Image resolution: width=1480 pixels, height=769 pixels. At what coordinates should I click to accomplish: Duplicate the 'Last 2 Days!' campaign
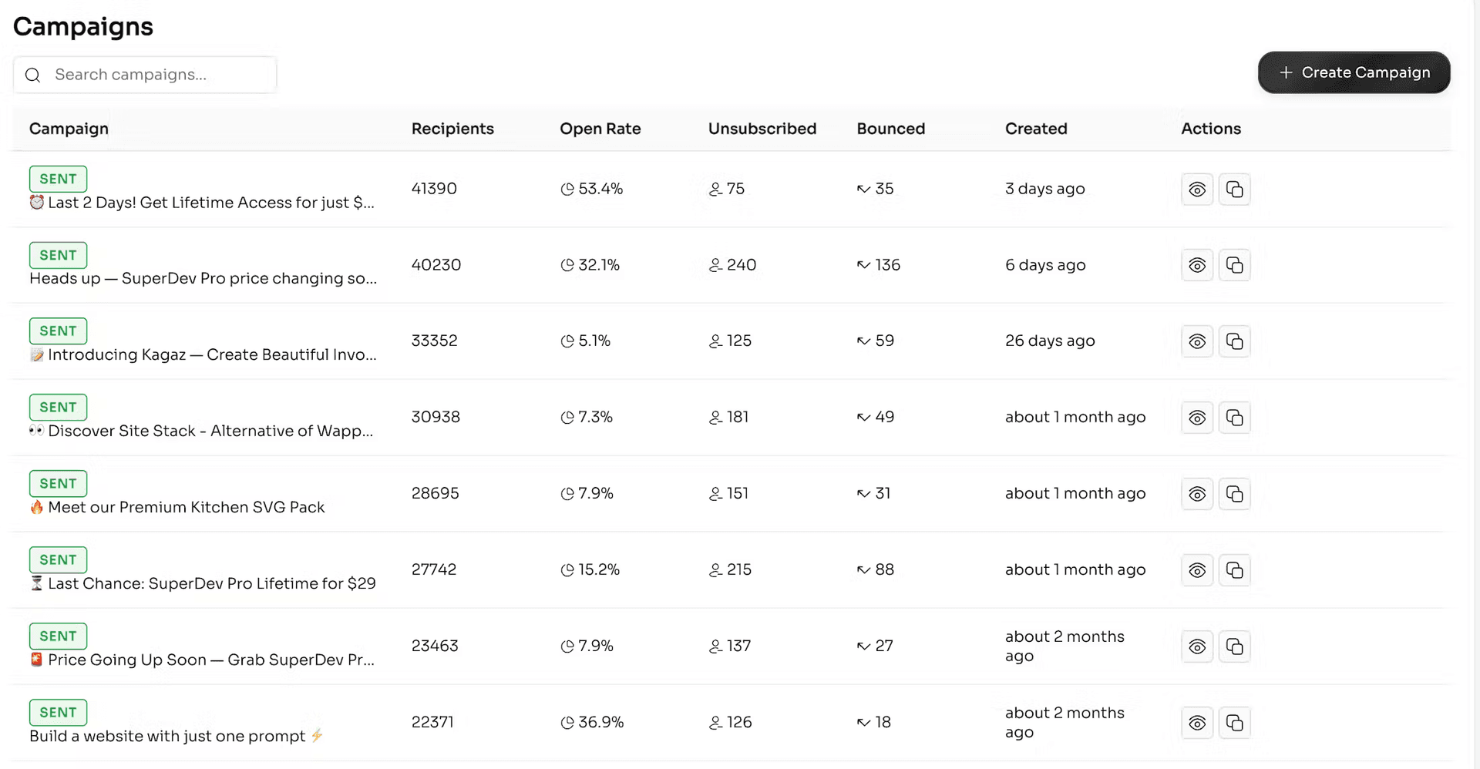1234,190
